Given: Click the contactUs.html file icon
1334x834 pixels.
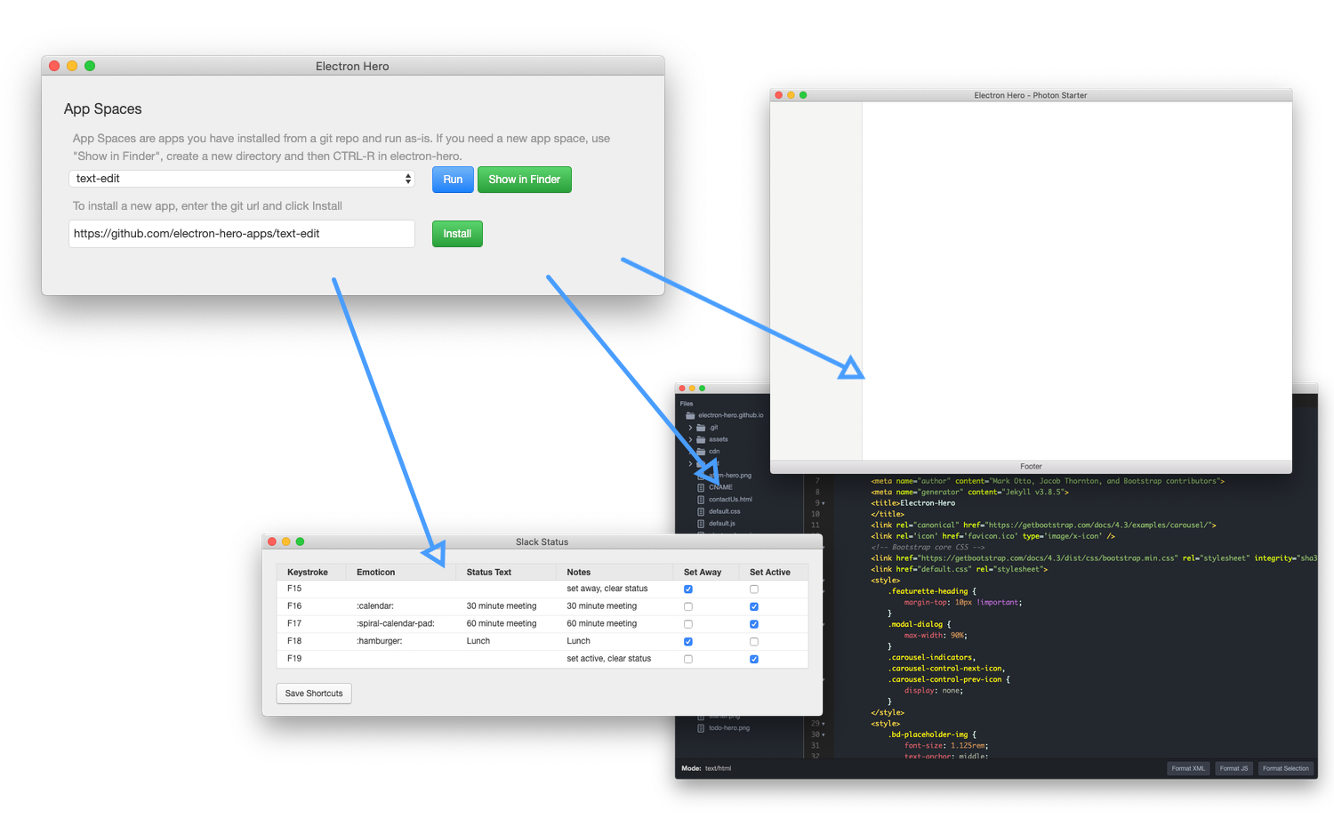Looking at the screenshot, I should pos(701,500).
